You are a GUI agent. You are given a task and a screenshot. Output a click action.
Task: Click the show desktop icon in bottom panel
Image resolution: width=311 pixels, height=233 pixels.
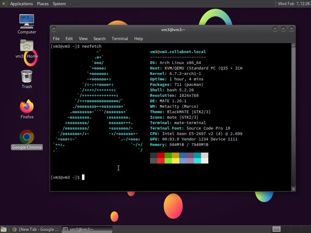pos(4,229)
